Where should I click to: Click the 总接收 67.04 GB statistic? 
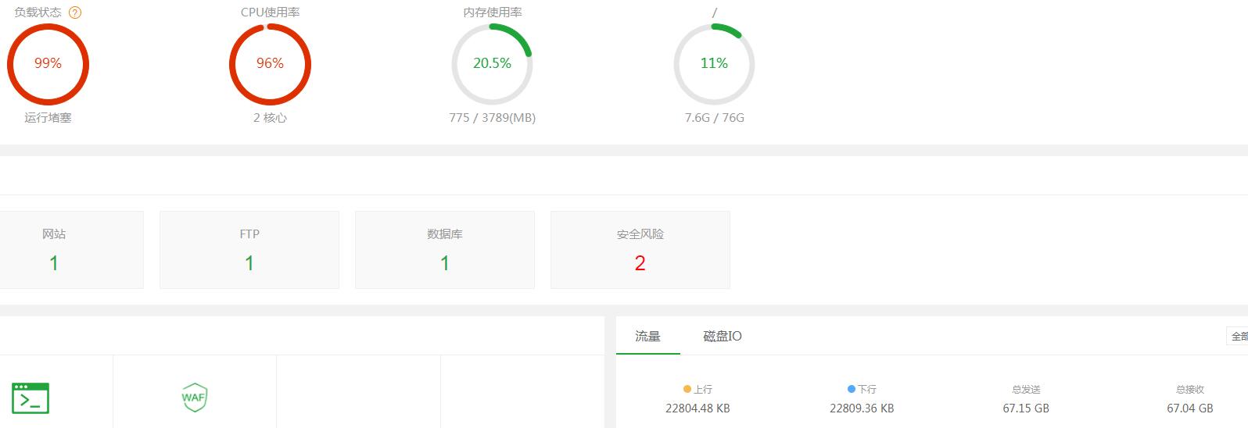pos(1190,398)
